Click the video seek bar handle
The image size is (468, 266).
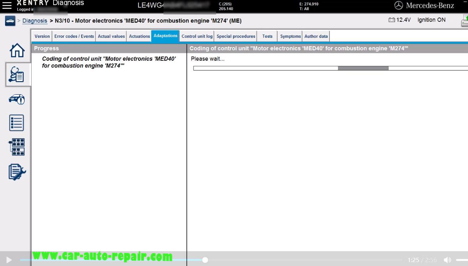click(x=205, y=260)
